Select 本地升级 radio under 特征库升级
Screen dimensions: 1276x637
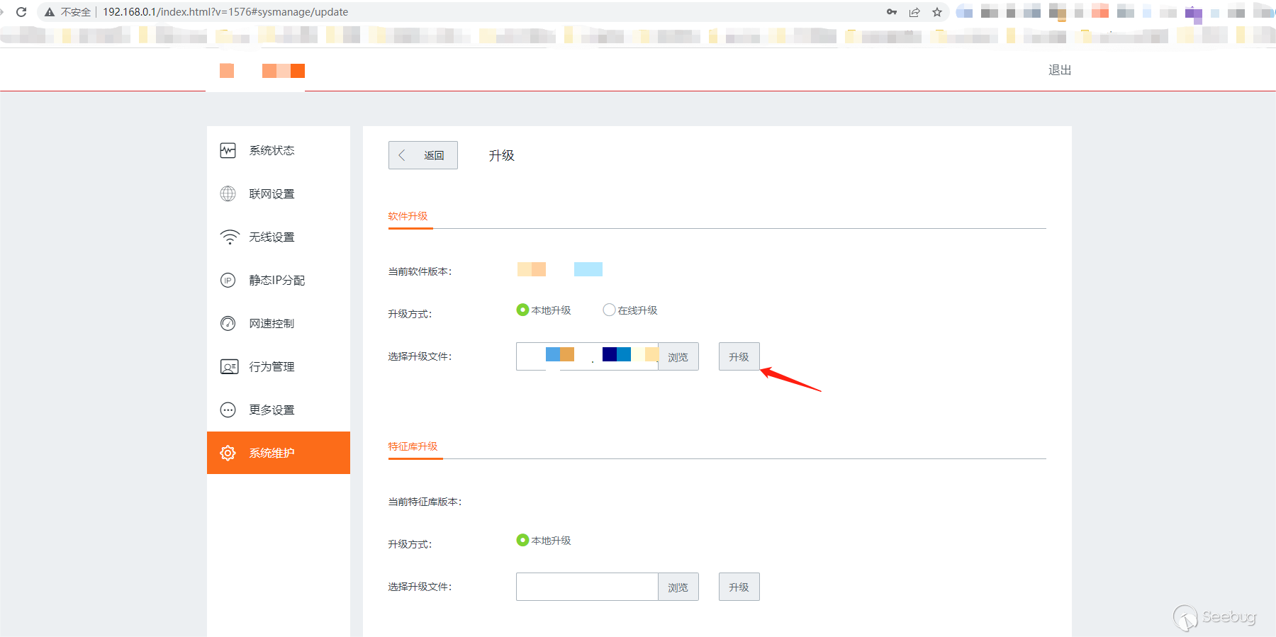[x=522, y=540]
